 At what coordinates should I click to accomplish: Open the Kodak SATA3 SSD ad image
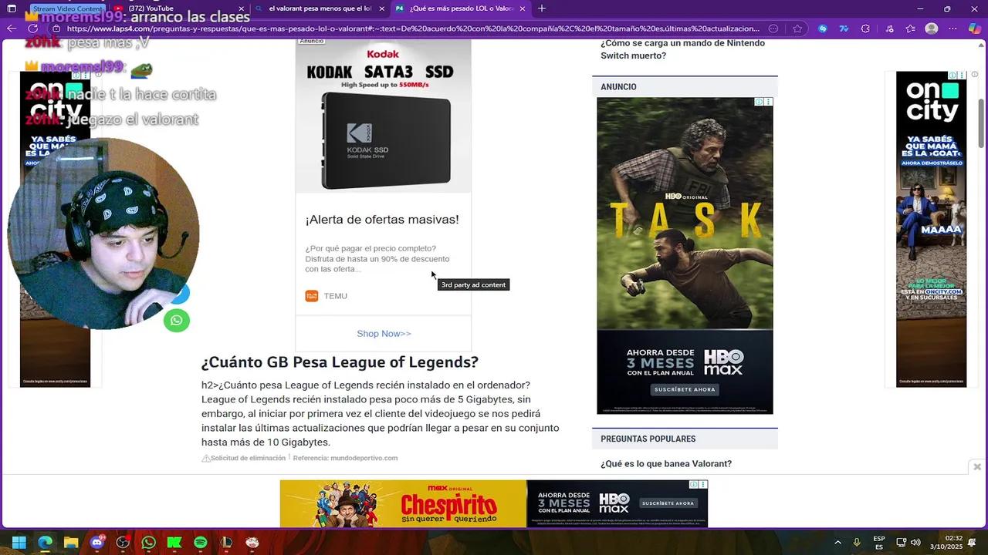coord(384,116)
